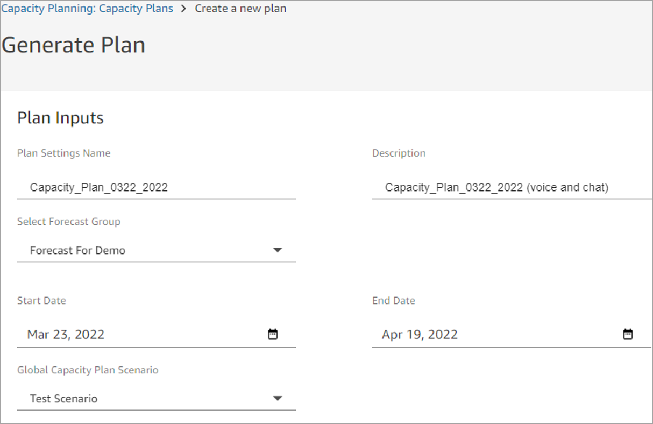Click the Select Forecast Group label
The width and height of the screenshot is (653, 424).
(69, 222)
